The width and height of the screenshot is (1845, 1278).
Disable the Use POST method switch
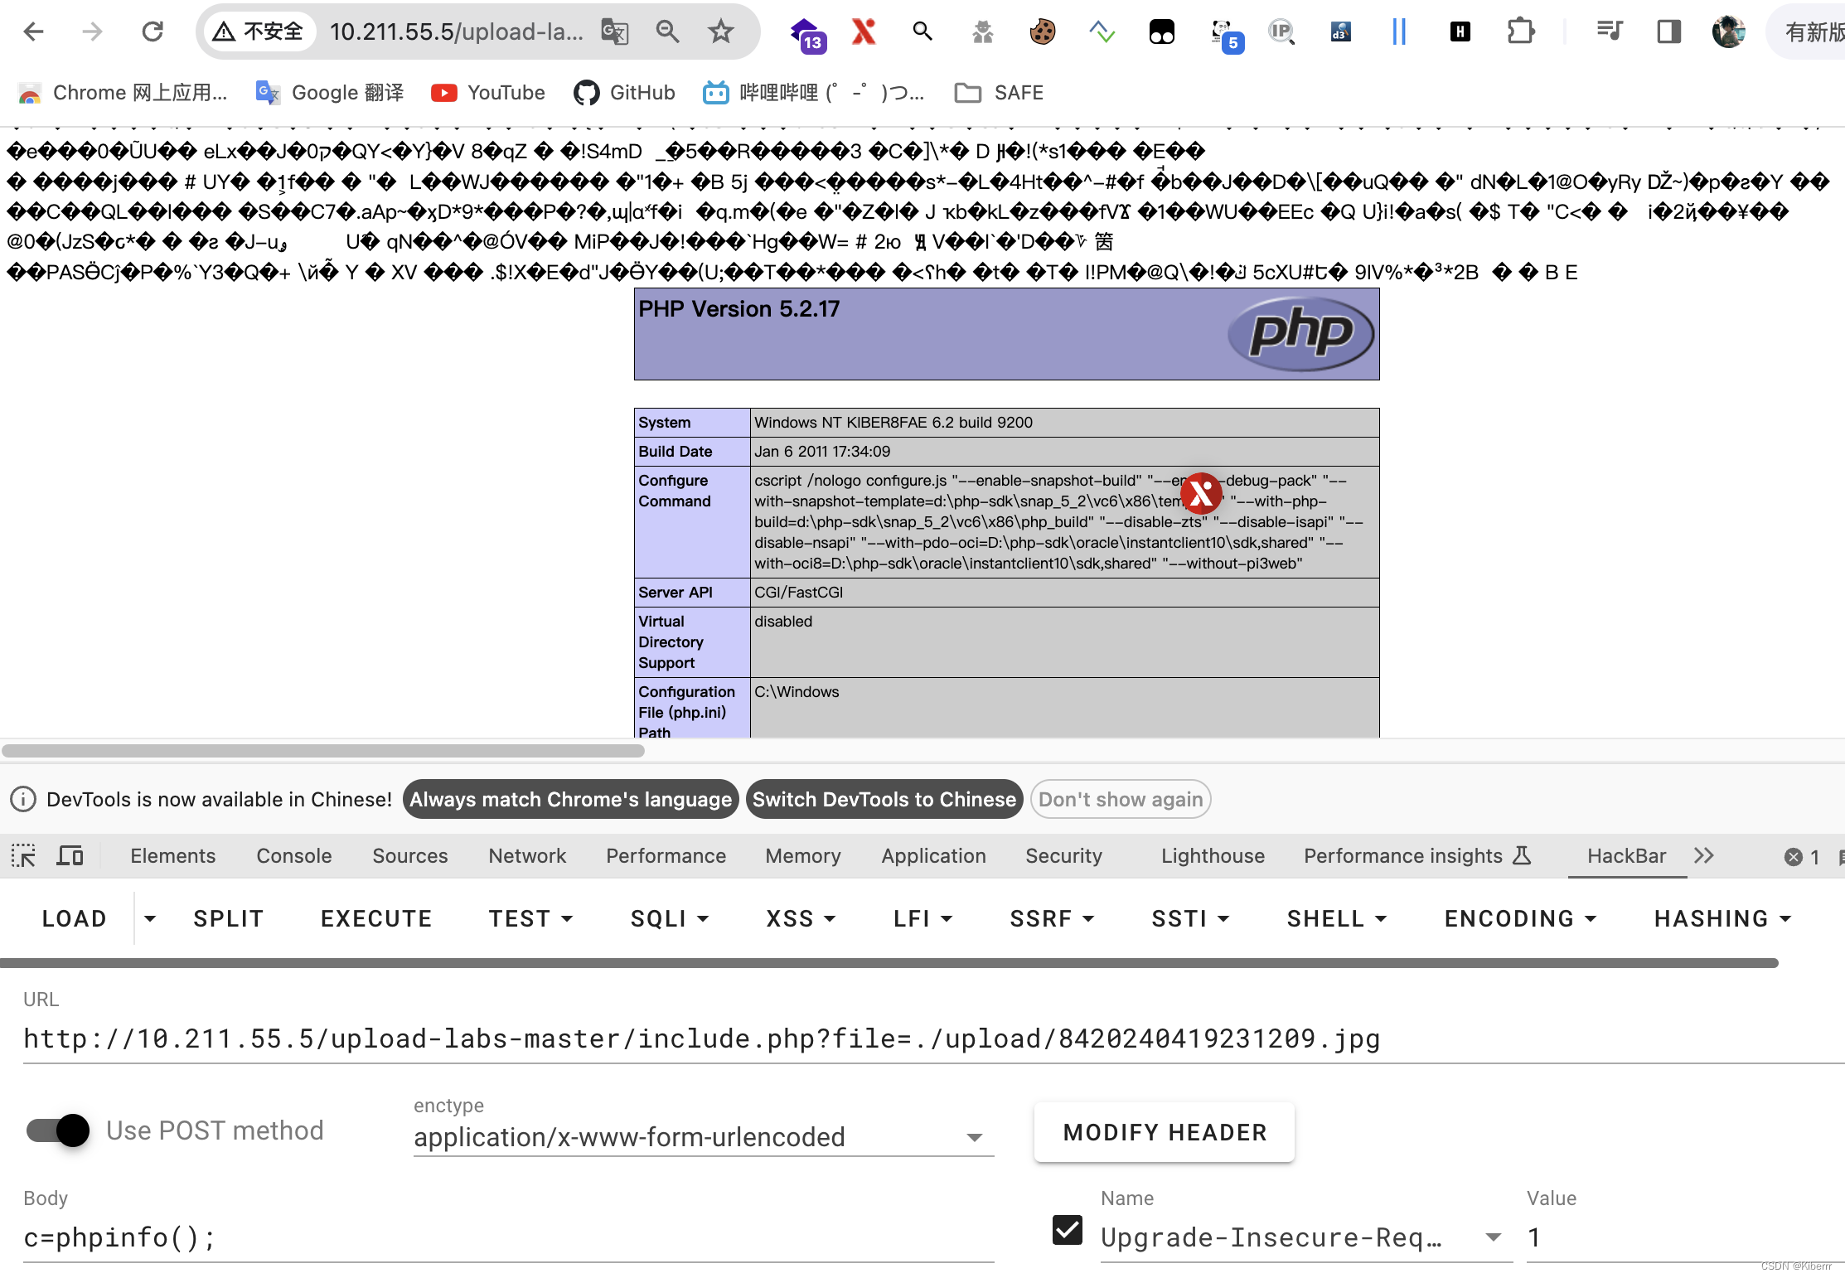[x=58, y=1130]
